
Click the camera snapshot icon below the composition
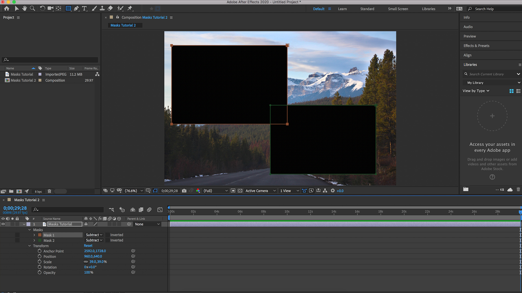184,191
